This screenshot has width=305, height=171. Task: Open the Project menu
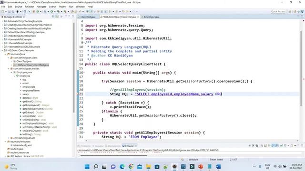pyautogui.click(x=62, y=7)
